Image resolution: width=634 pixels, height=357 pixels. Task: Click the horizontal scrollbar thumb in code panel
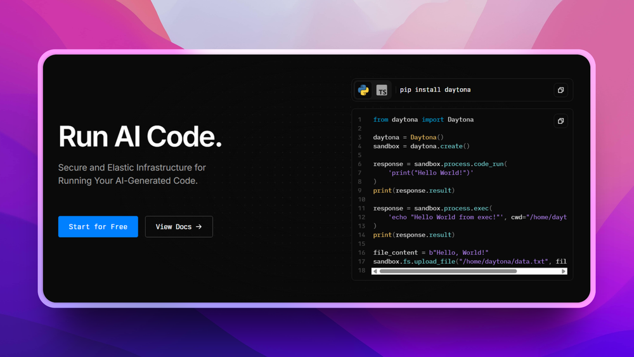(448, 271)
